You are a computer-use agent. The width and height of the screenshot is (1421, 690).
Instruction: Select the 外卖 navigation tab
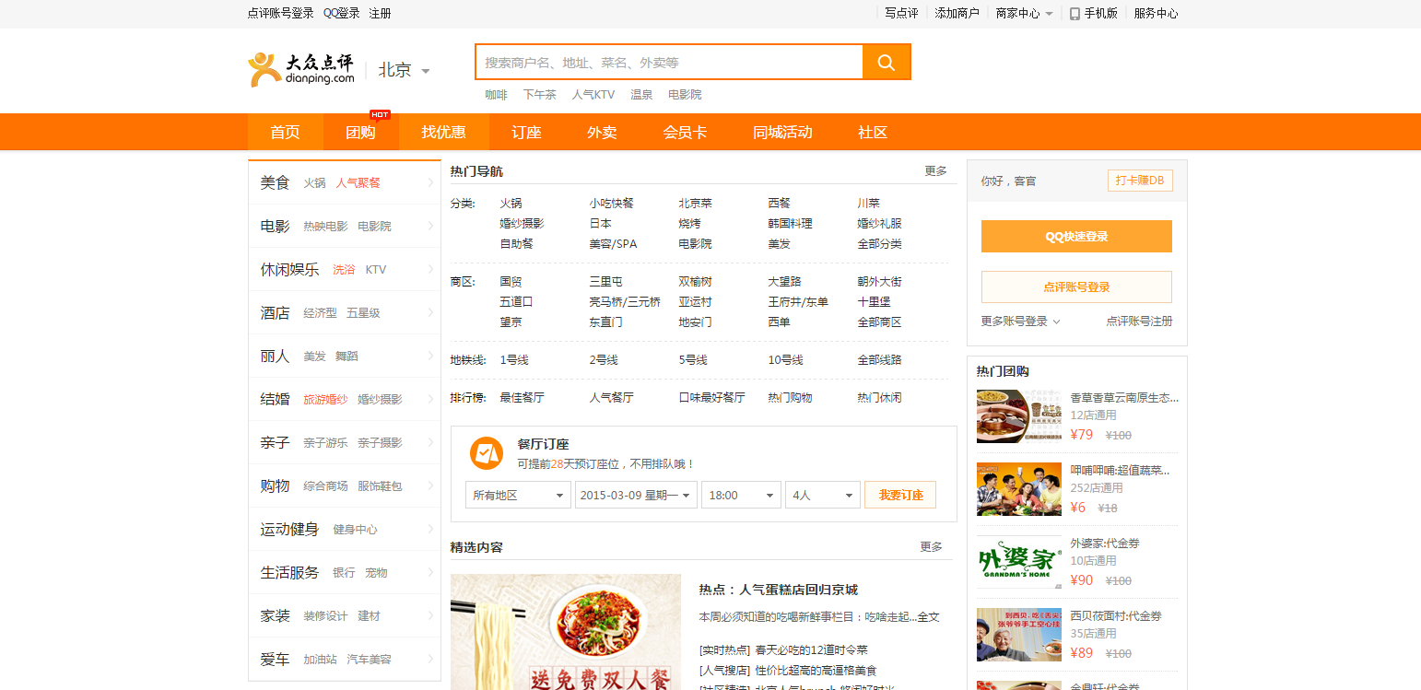(602, 132)
